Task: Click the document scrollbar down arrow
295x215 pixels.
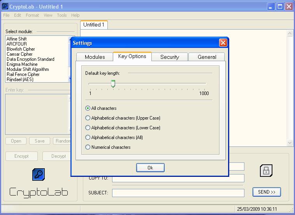Action: pos(290,143)
